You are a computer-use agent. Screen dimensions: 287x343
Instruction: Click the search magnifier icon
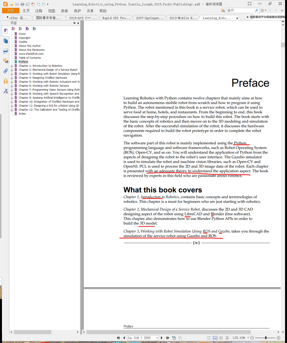257,11
